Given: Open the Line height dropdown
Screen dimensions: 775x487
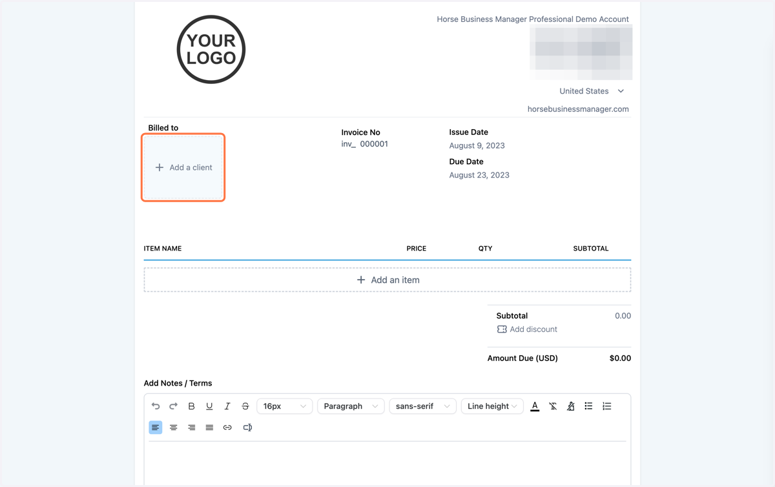Looking at the screenshot, I should click(x=492, y=406).
